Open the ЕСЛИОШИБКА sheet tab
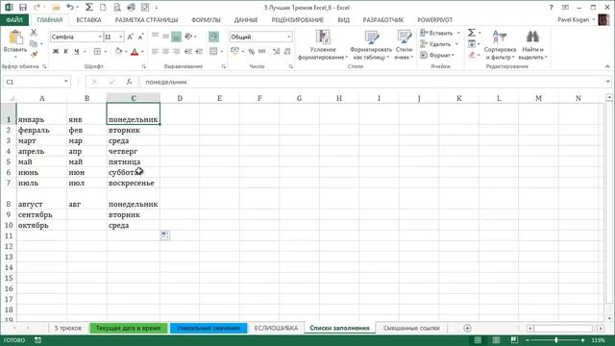The image size is (615, 346). (276, 328)
